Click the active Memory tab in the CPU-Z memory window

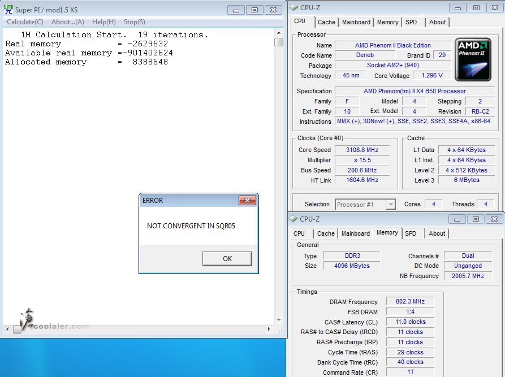[387, 232]
